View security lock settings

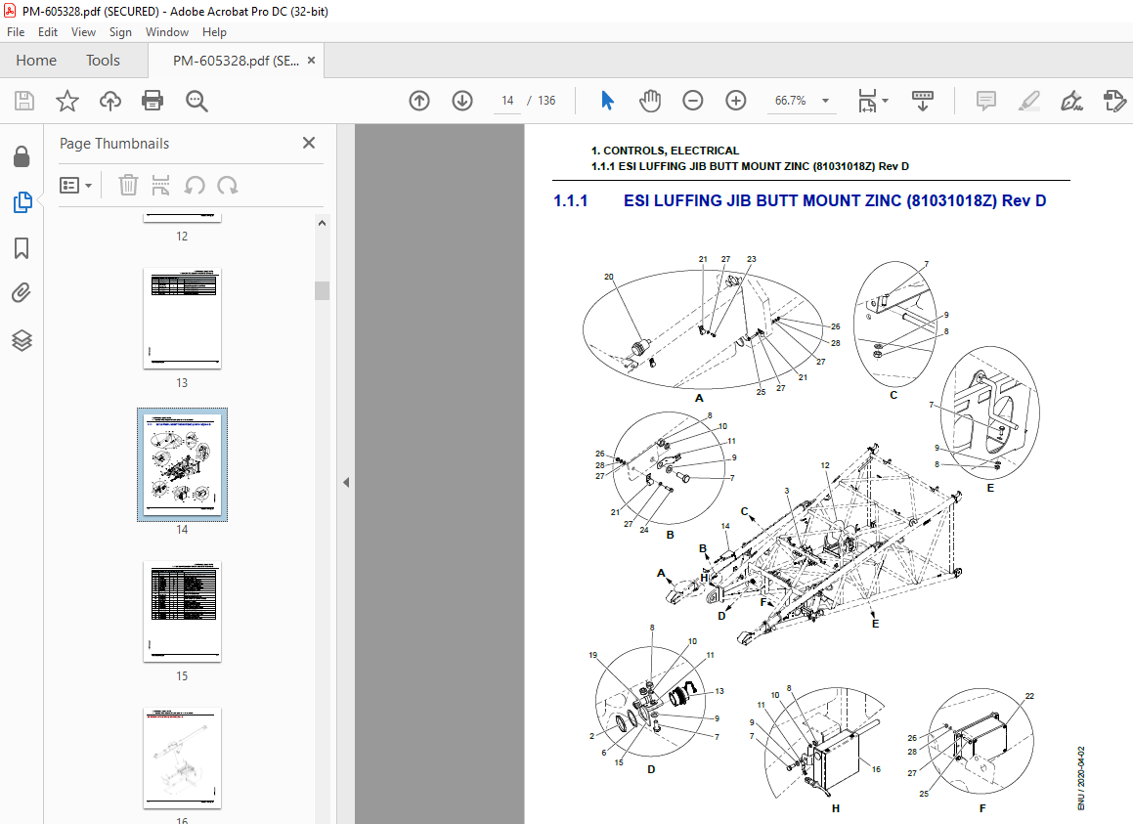(x=22, y=156)
